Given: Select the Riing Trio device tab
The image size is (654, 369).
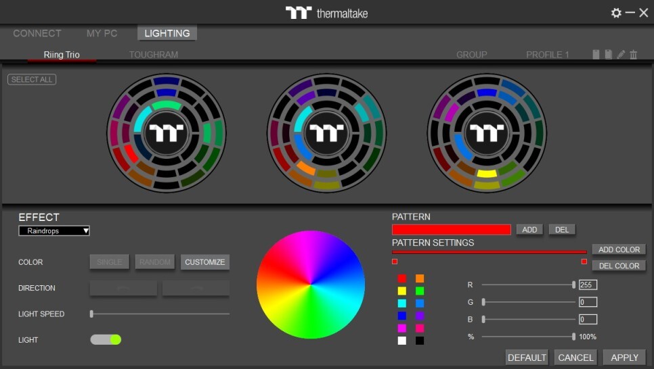Looking at the screenshot, I should coord(62,55).
